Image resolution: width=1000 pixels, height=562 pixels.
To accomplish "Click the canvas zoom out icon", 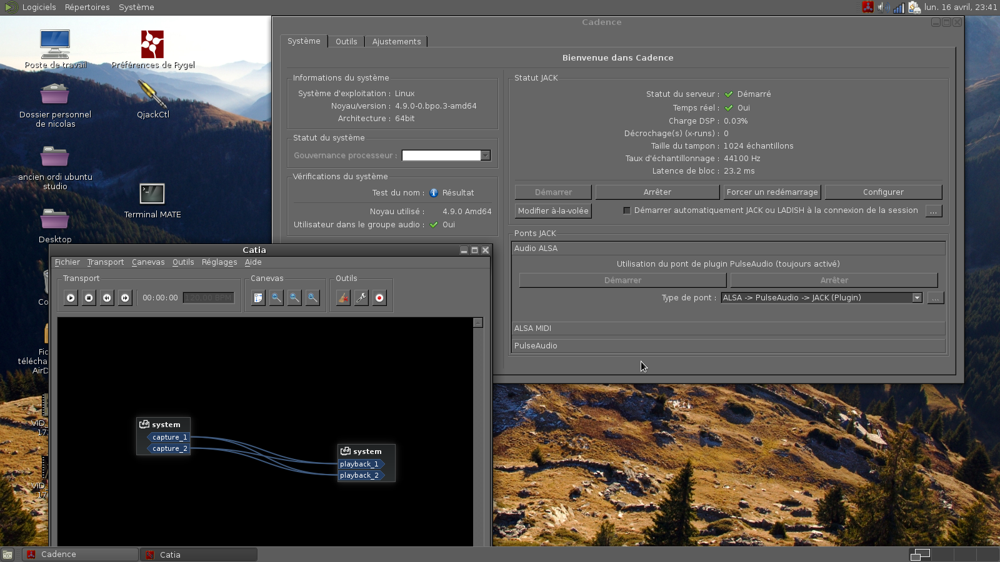I will [x=294, y=298].
